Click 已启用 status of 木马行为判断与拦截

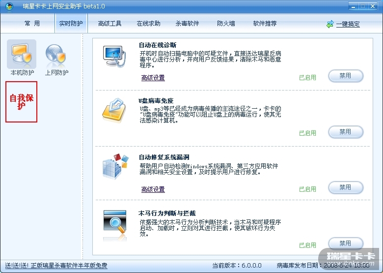coord(307,245)
